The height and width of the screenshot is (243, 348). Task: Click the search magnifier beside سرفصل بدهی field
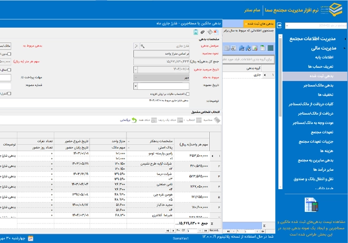(x=143, y=46)
